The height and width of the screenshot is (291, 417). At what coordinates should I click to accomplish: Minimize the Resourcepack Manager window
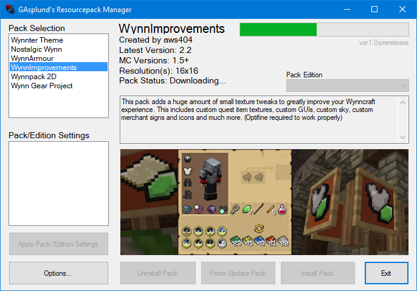[346, 10]
